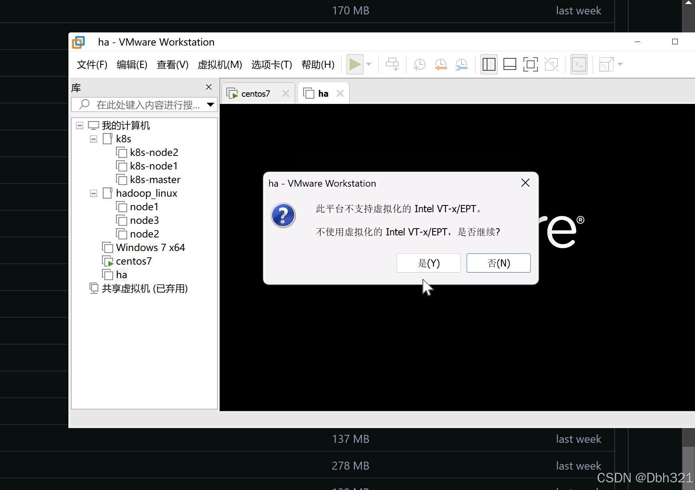Viewport: 695px width, 490px height.
Task: Maximize the VMware Workstation window
Action: point(675,42)
